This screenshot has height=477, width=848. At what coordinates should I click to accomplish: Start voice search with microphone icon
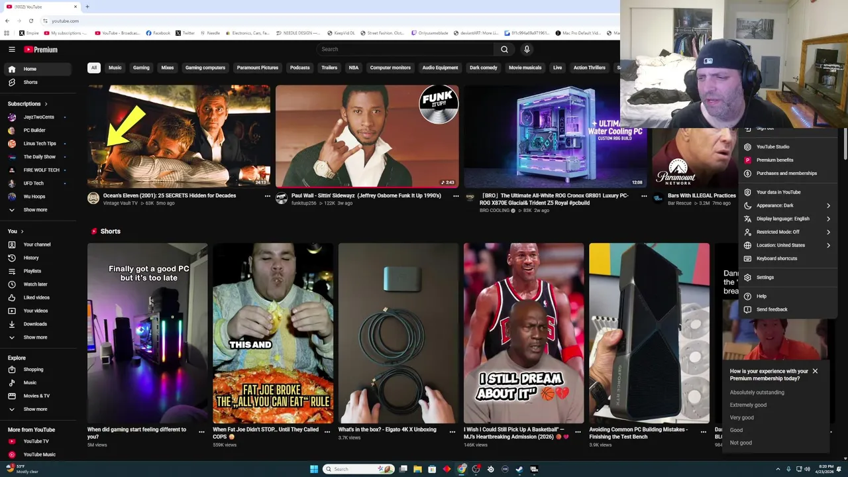pyautogui.click(x=527, y=49)
